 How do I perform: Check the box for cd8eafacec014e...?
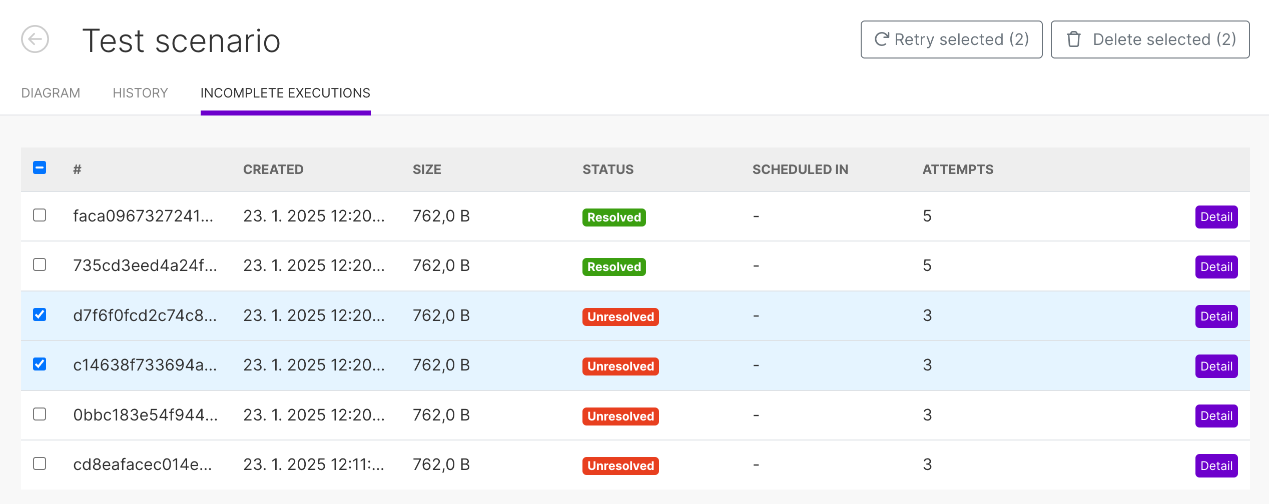click(x=40, y=463)
